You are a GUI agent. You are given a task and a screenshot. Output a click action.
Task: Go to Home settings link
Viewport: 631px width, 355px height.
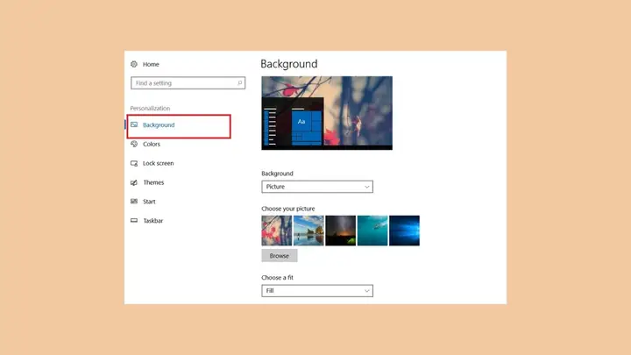[151, 64]
